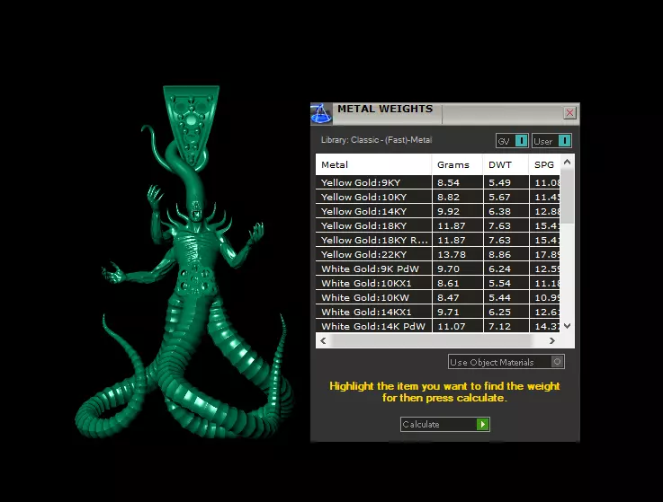Enable Use Object Materials option
This screenshot has height=502, width=663.
(x=506, y=362)
